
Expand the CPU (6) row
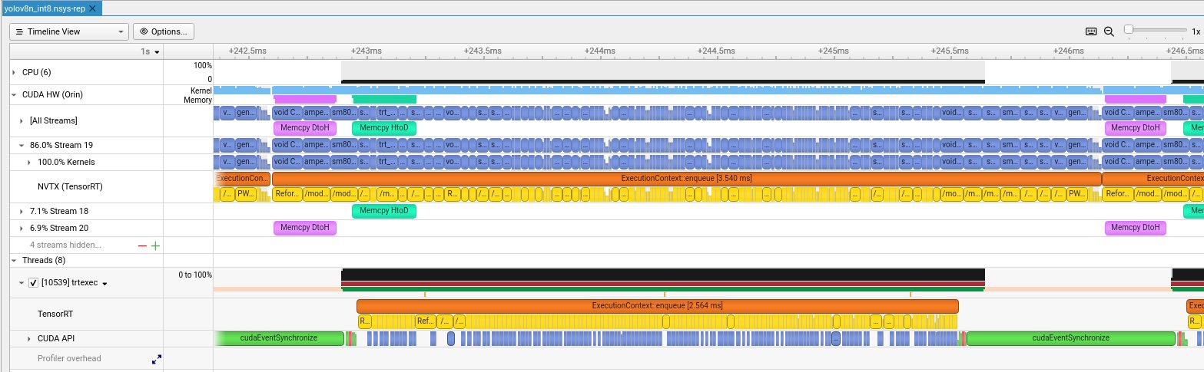[x=15, y=72]
